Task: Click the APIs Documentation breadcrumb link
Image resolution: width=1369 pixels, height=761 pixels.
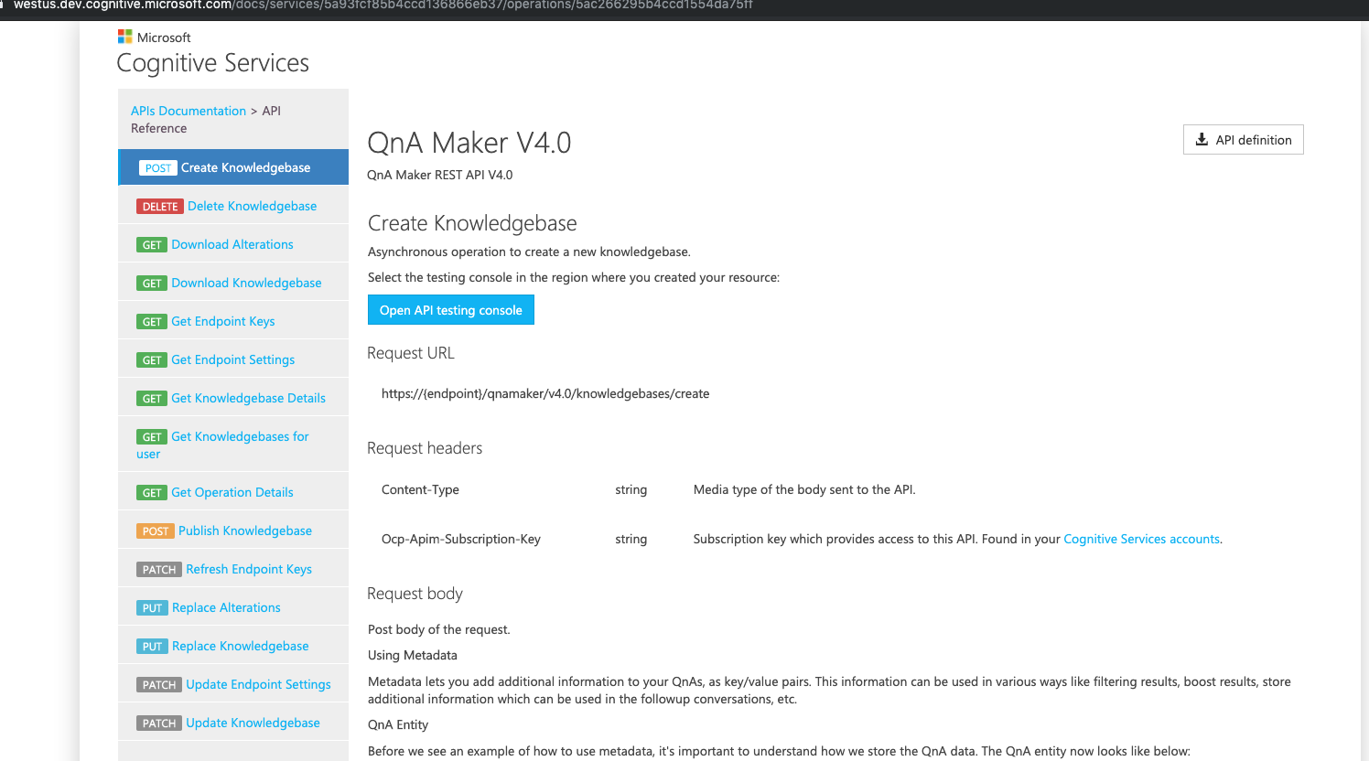Action: coord(189,111)
